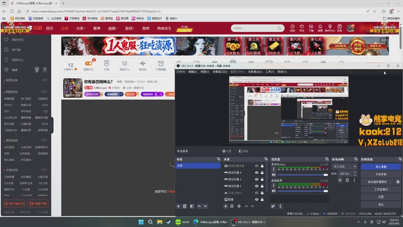The width and height of the screenshot is (403, 227).
Task: Remove selected source in Sources panel
Action: tap(232, 206)
